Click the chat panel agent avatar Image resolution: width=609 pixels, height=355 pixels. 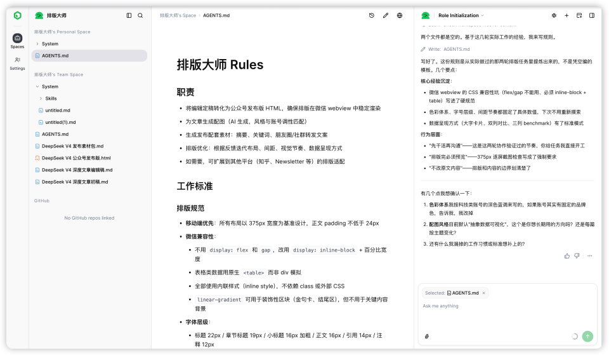click(x=426, y=15)
